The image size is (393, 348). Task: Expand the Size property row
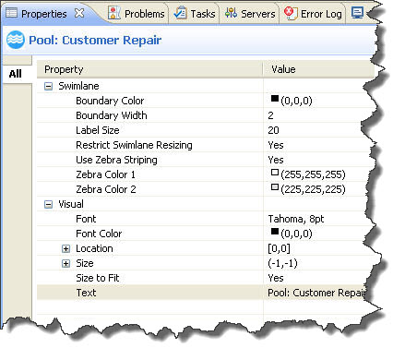pyautogui.click(x=65, y=263)
